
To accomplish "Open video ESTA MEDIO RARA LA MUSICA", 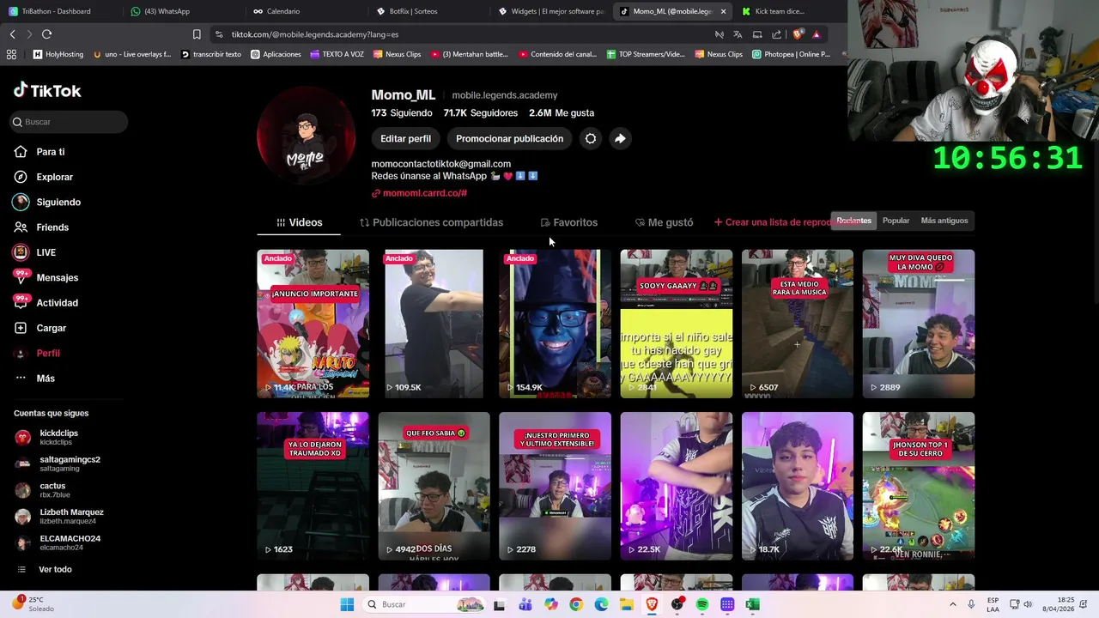I will tap(797, 324).
